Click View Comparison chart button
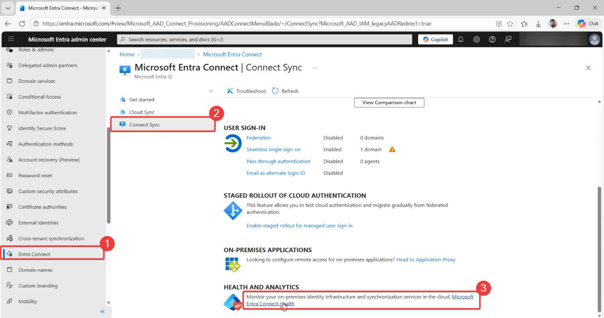Image resolution: width=604 pixels, height=318 pixels. [x=389, y=103]
